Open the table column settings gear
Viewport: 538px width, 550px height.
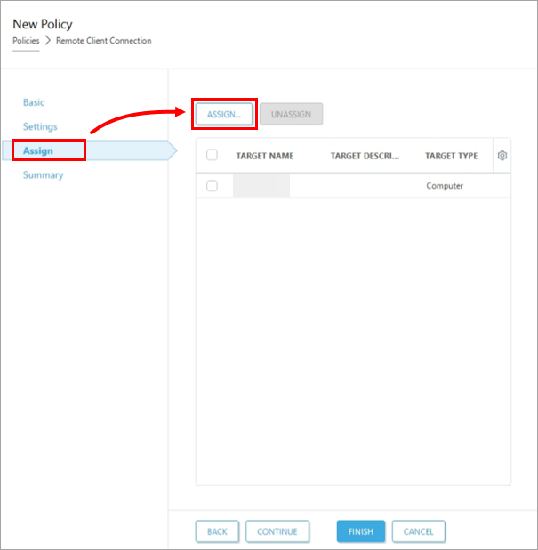tap(502, 156)
